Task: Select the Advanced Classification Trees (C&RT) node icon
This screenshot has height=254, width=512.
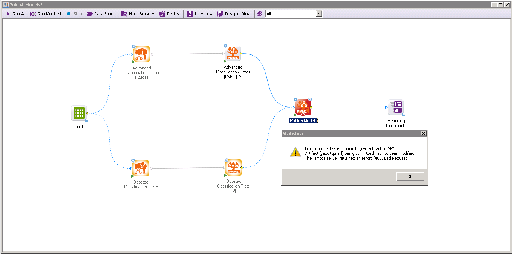Action: click(141, 54)
